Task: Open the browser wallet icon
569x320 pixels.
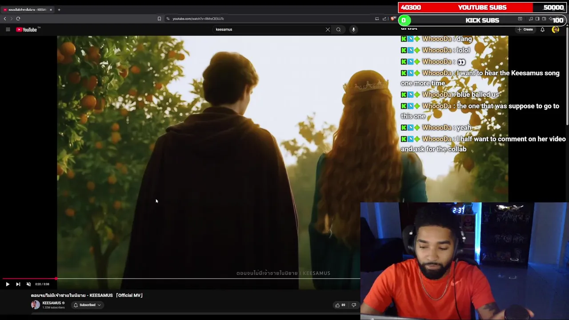Action: pyautogui.click(x=544, y=19)
